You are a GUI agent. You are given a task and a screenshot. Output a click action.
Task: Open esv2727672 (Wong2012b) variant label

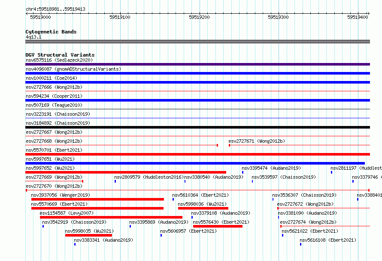point(305,204)
